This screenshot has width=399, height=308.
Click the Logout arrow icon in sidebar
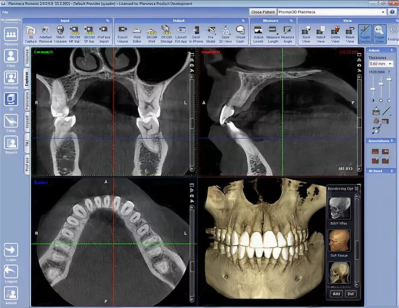pyautogui.click(x=11, y=272)
